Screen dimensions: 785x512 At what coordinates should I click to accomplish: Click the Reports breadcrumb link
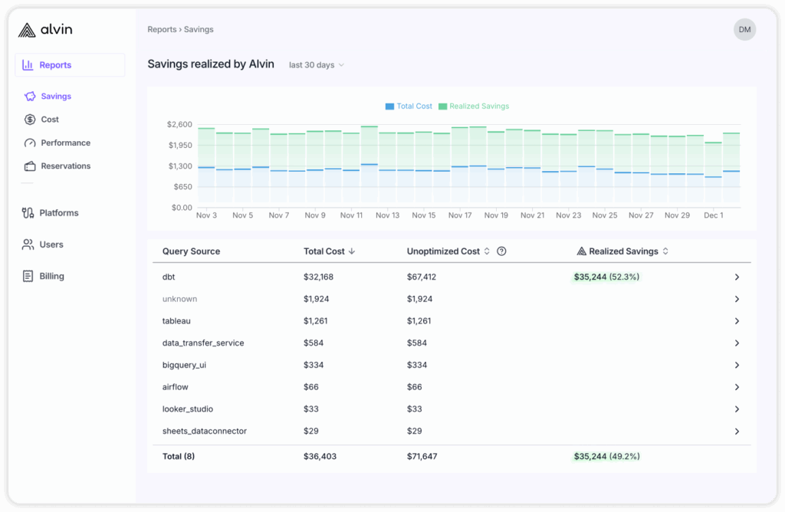tap(162, 29)
